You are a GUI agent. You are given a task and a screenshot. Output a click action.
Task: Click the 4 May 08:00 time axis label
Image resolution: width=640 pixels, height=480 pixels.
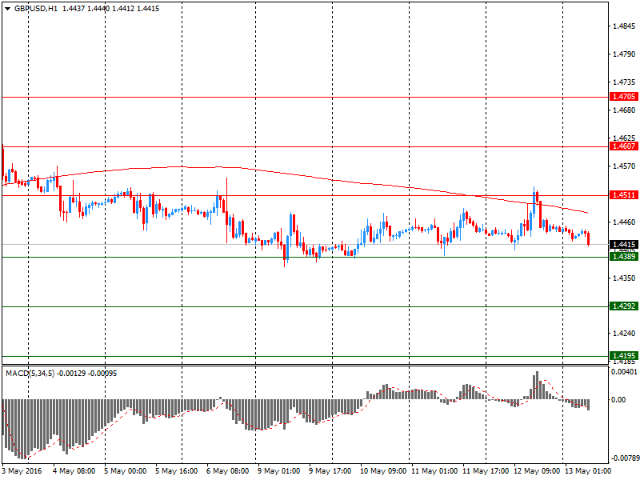(x=74, y=471)
